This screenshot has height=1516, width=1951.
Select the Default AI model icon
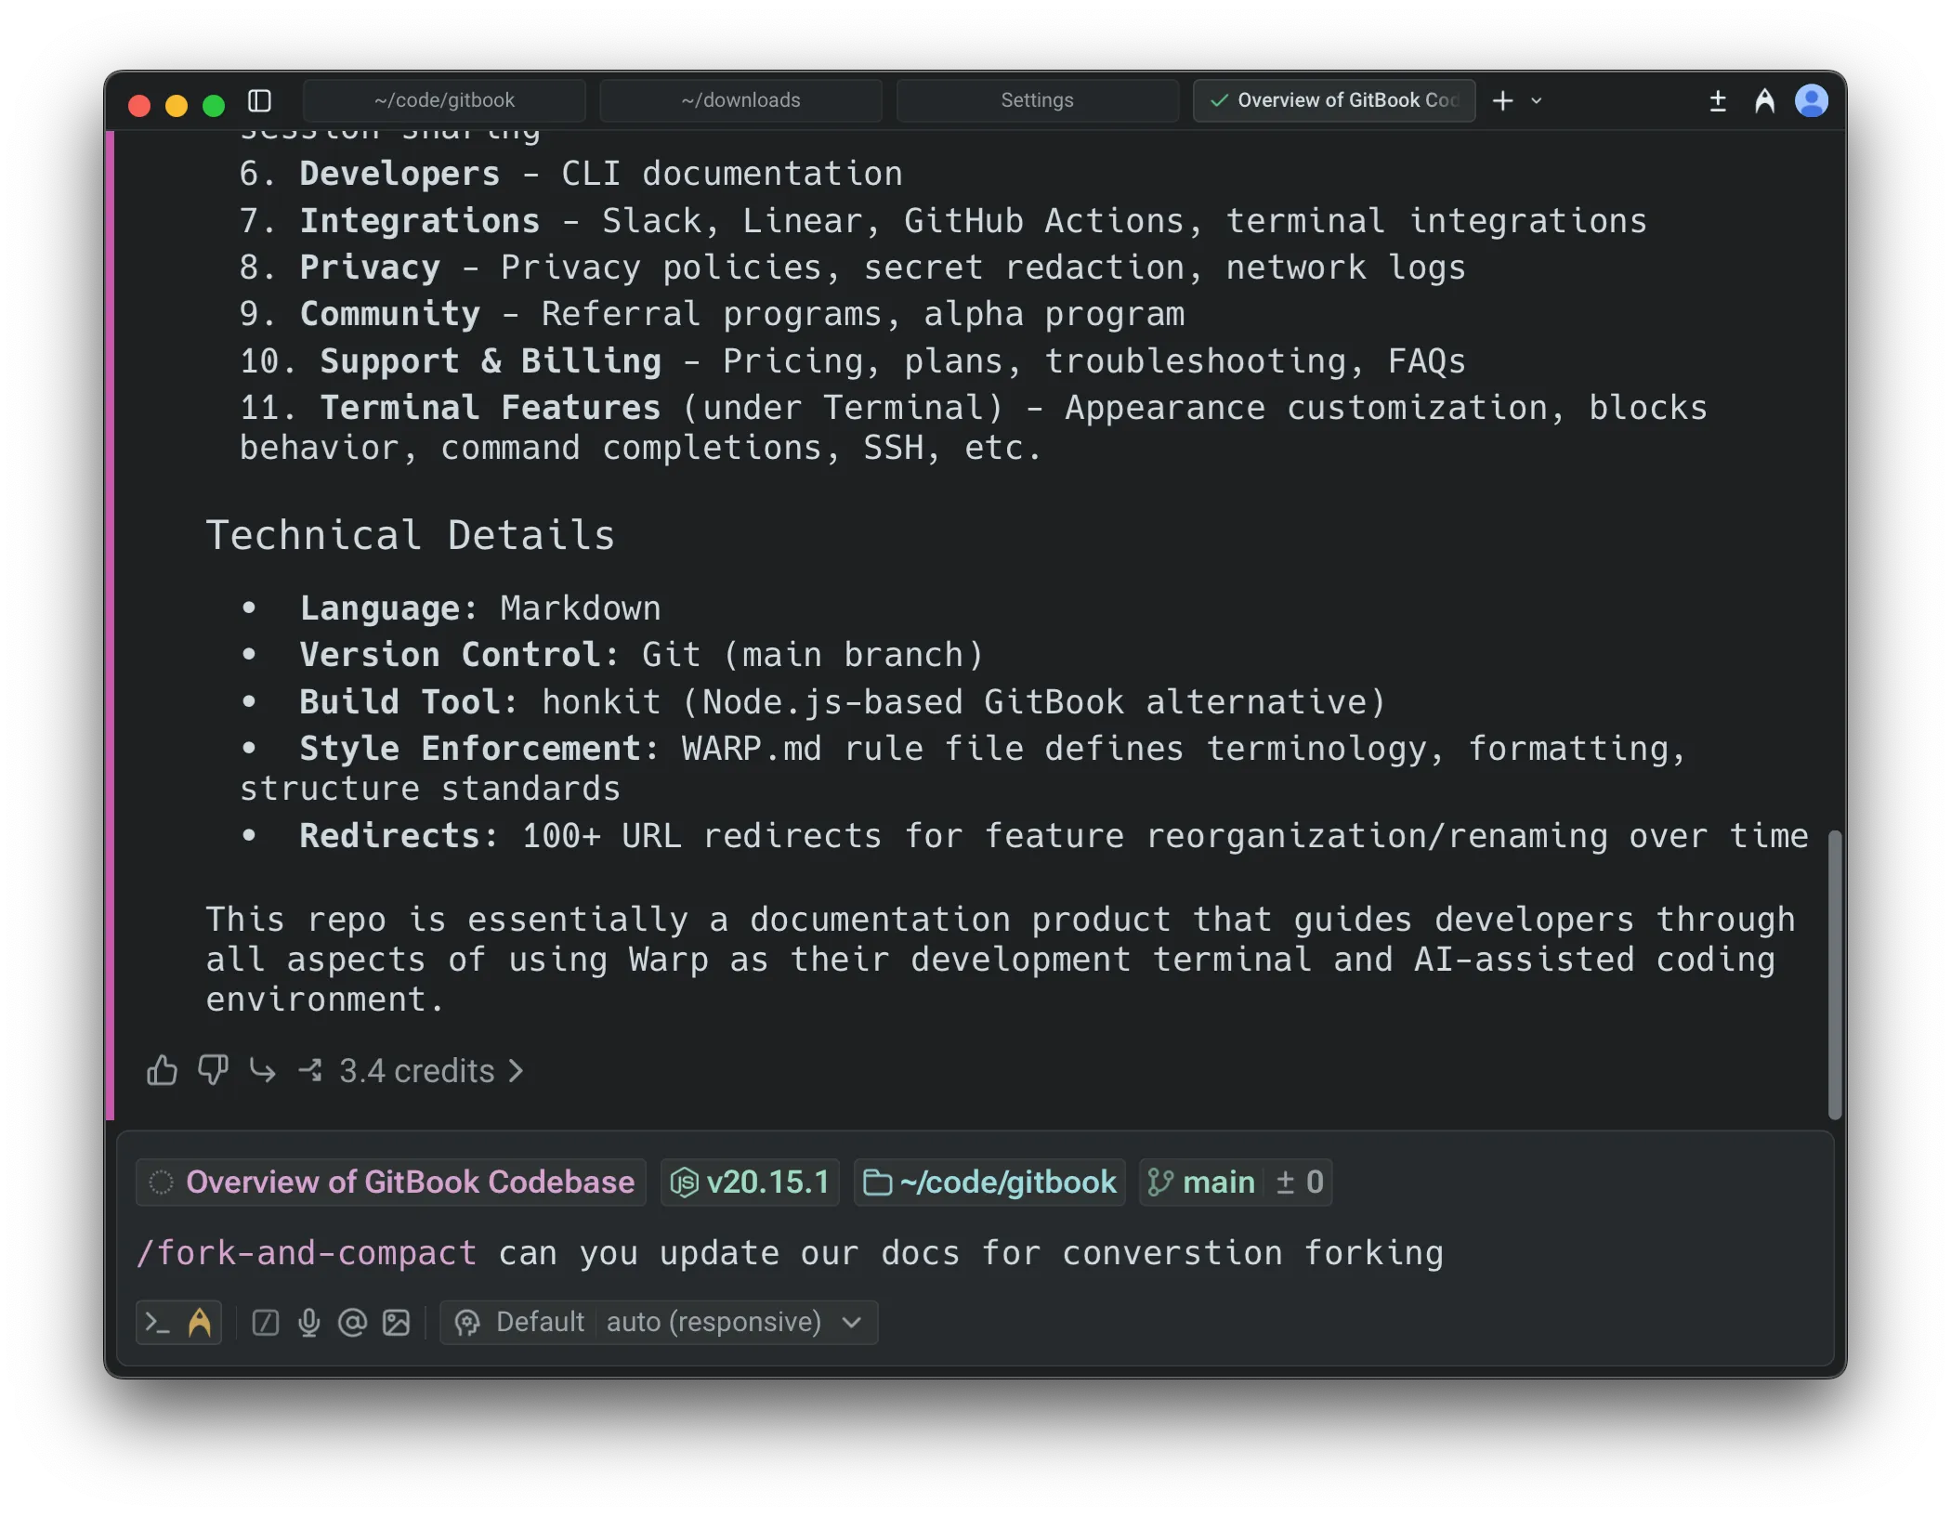466,1322
